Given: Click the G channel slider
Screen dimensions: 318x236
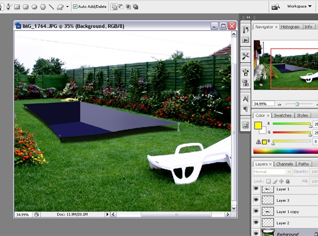Looking at the screenshot, I should [x=292, y=133].
